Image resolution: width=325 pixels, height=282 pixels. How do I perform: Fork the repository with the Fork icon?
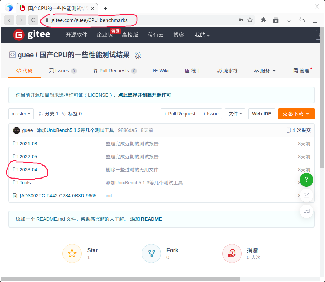(151, 254)
